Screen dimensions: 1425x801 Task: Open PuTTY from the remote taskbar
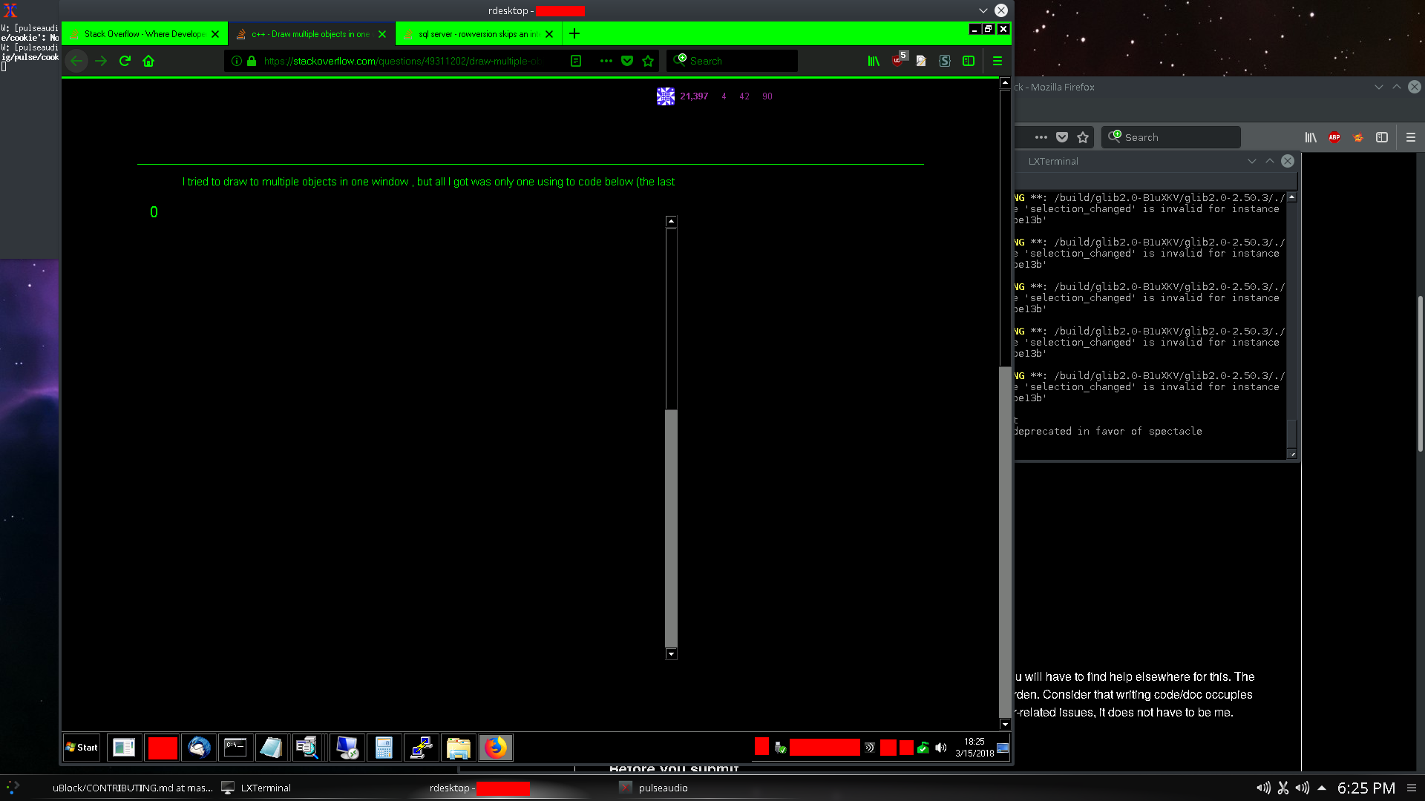pyautogui.click(x=422, y=748)
